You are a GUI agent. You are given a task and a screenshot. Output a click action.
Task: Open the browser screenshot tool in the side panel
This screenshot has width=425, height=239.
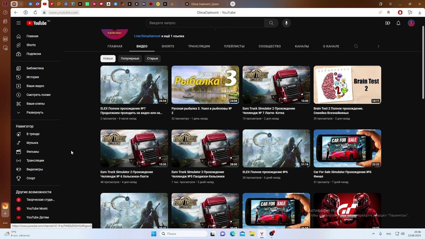5,48
